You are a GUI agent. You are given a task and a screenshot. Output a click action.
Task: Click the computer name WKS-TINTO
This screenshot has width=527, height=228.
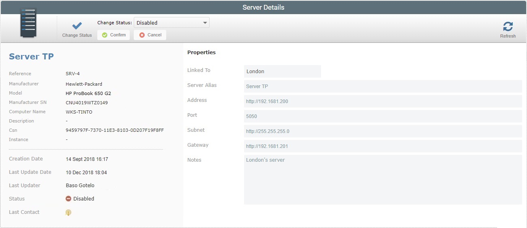(79, 112)
